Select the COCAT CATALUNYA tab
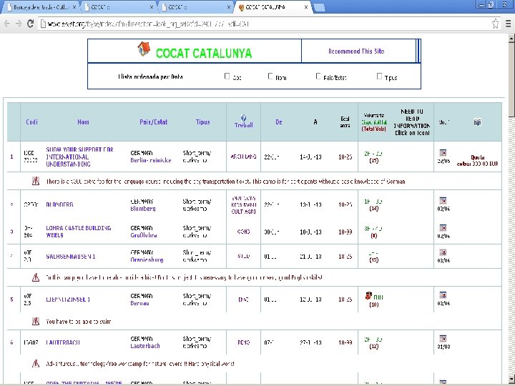The width and height of the screenshot is (515, 386). 271,7
